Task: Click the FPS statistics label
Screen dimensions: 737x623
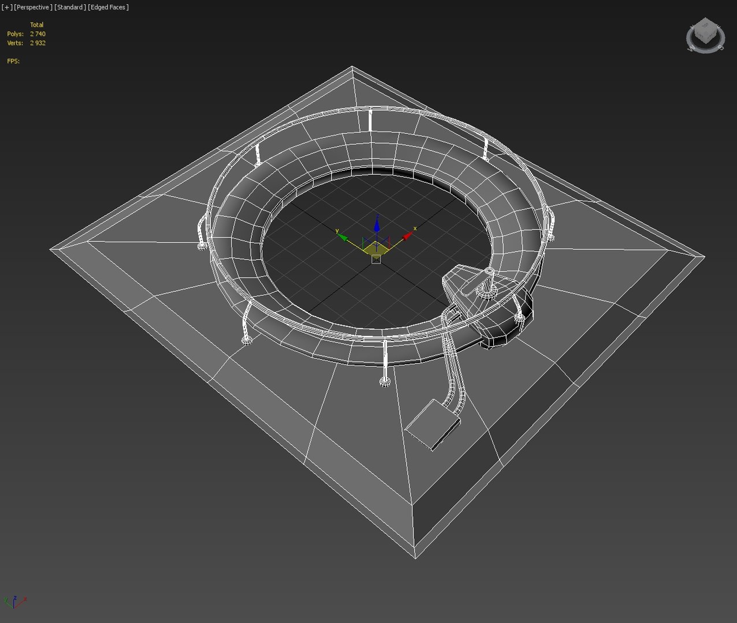Action: [x=13, y=61]
